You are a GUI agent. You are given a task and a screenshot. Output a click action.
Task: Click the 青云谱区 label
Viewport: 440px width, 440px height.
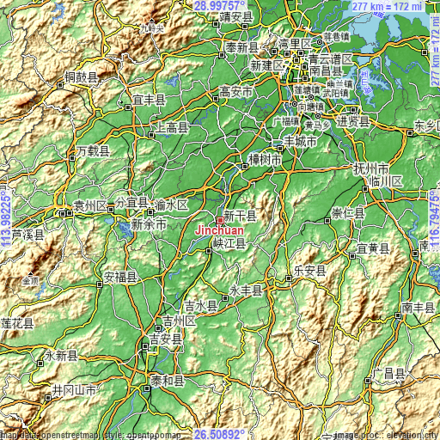[330, 59]
